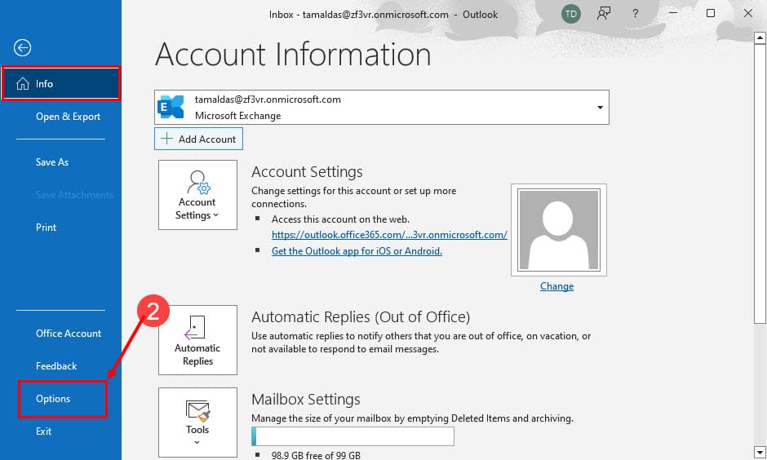
Task: Choose Exit to quit Outlook
Action: pyautogui.click(x=43, y=431)
